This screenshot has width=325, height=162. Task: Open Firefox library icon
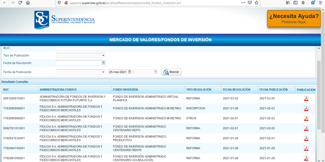point(288,3)
